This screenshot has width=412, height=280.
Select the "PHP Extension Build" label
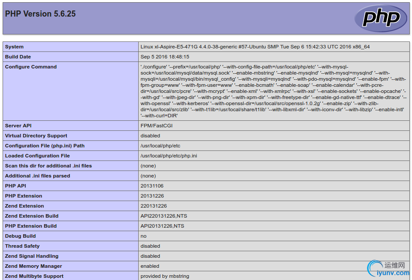pos(31,226)
